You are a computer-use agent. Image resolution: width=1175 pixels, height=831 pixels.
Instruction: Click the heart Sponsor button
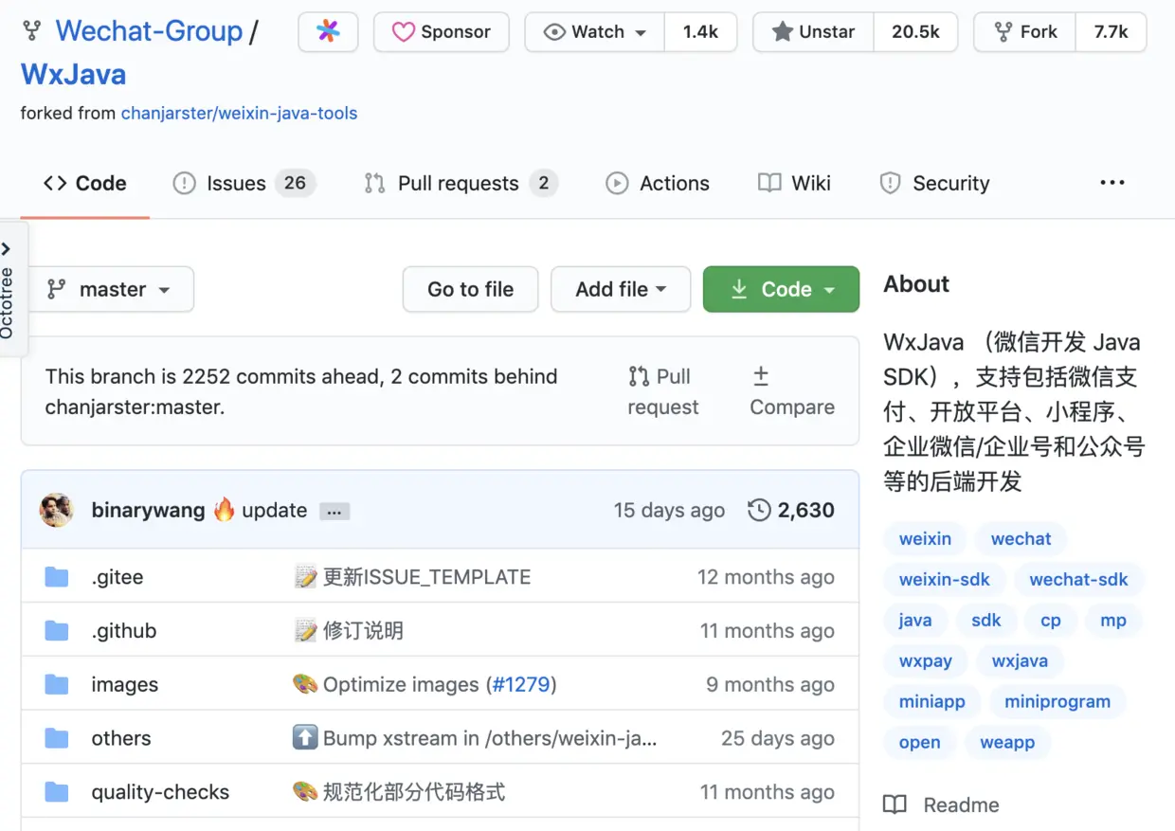click(x=441, y=31)
